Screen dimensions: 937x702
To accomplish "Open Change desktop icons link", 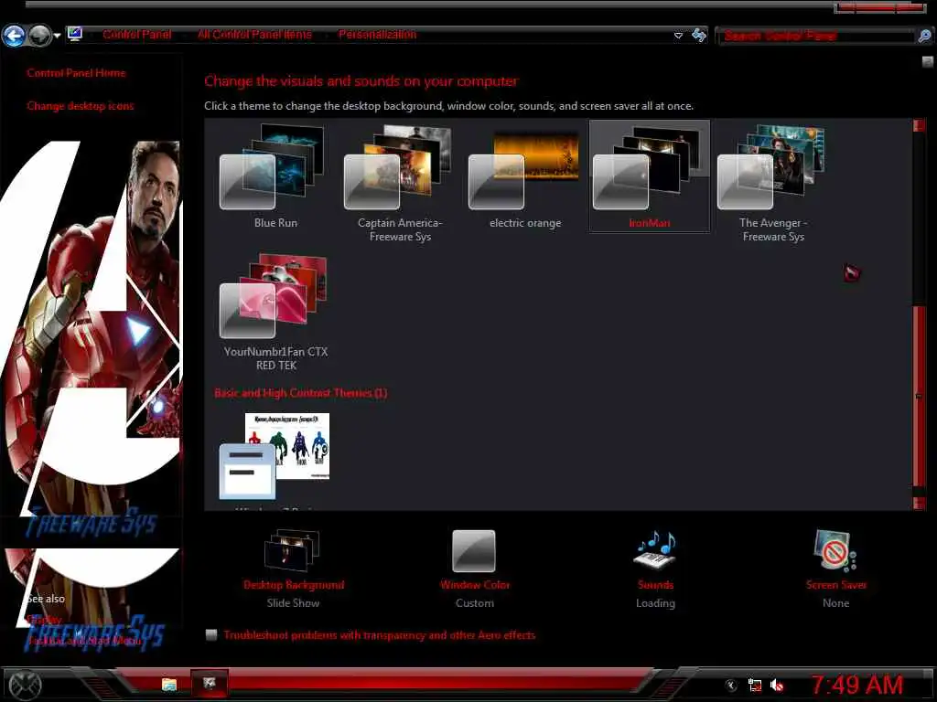I will [x=81, y=106].
